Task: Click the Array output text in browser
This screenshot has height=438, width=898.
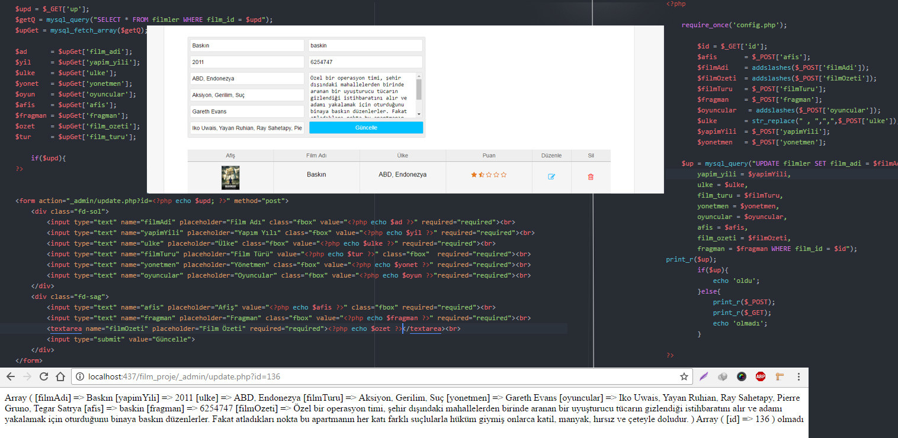Action: click(x=403, y=408)
